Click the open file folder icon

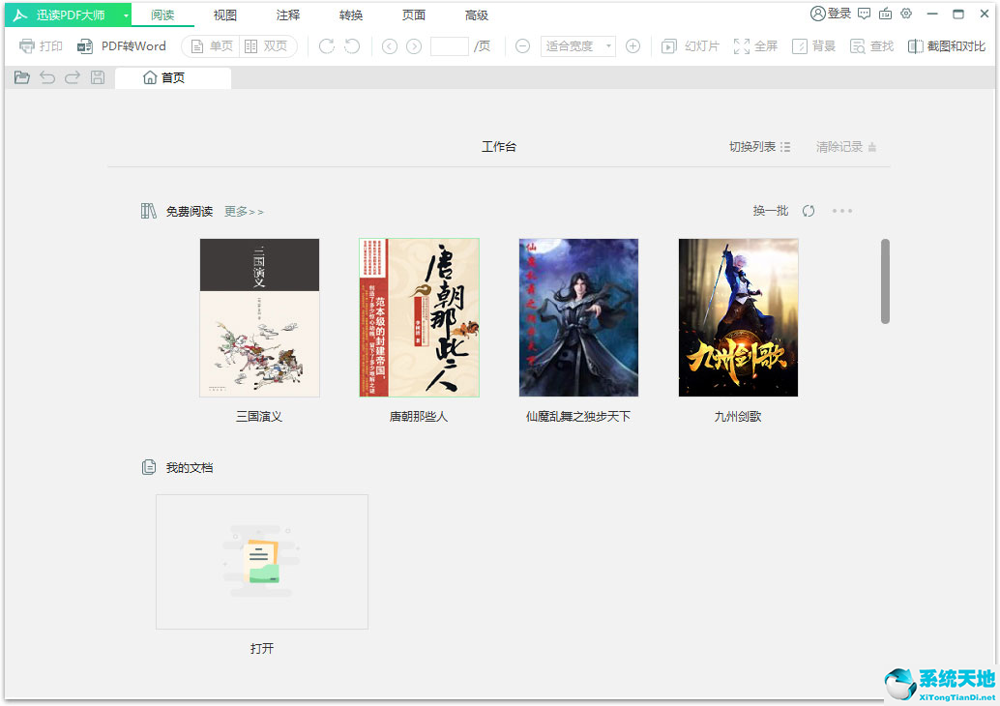(21, 77)
